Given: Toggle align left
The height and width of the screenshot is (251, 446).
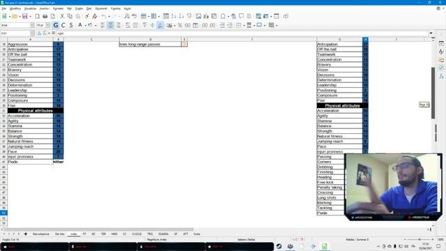Looking at the screenshot, I should (102, 25).
